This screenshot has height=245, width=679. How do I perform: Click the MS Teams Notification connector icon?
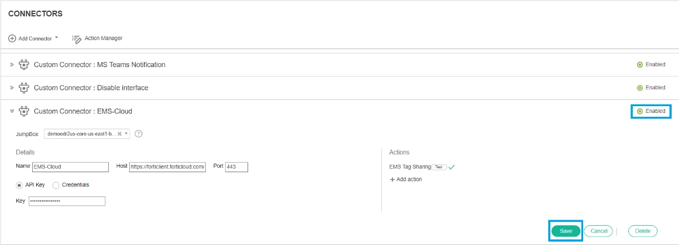tap(24, 65)
